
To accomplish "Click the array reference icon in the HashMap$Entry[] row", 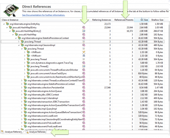I will click(x=84, y=31).
